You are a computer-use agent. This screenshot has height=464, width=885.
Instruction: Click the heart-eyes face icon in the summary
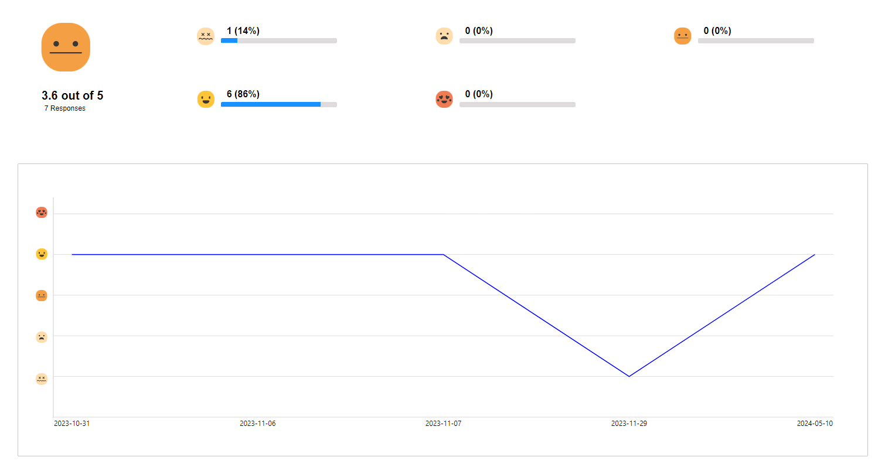point(444,100)
